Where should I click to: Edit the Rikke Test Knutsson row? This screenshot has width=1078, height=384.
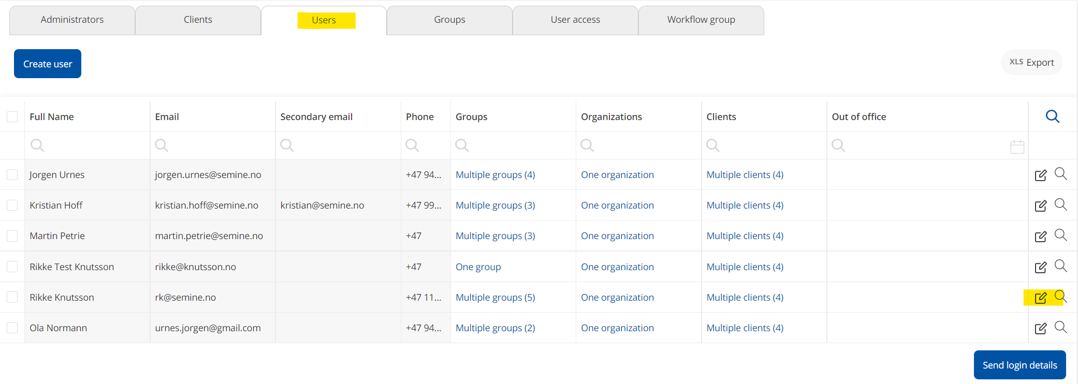[1040, 268]
